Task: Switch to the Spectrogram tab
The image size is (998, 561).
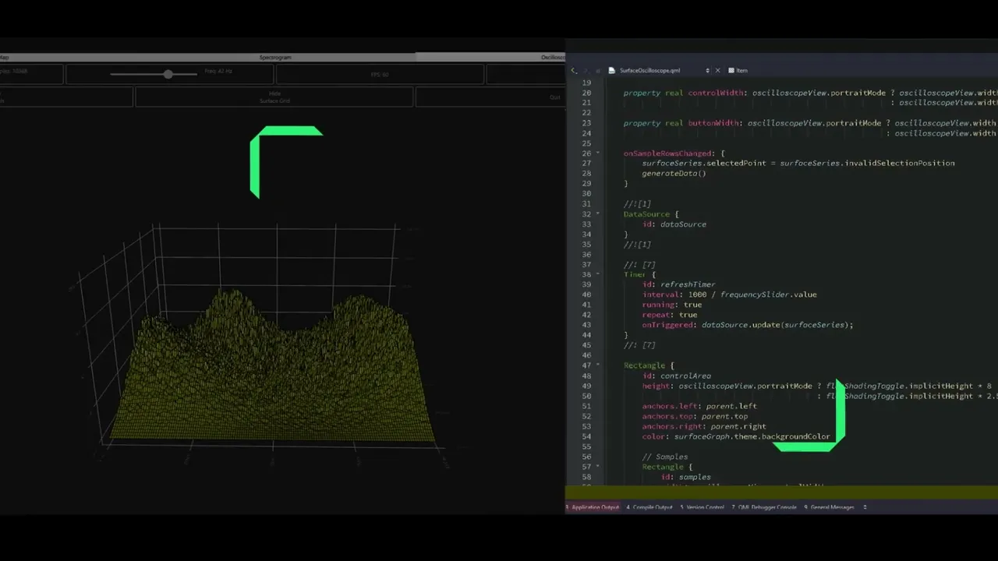Action: point(276,57)
